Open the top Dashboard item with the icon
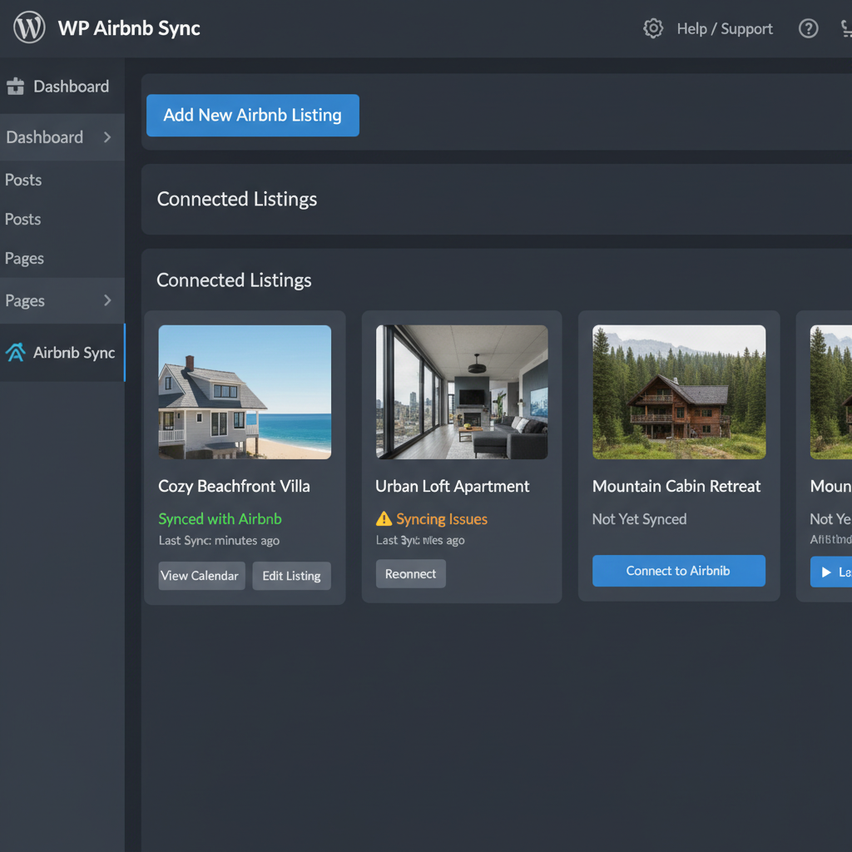852x852 pixels. click(62, 86)
